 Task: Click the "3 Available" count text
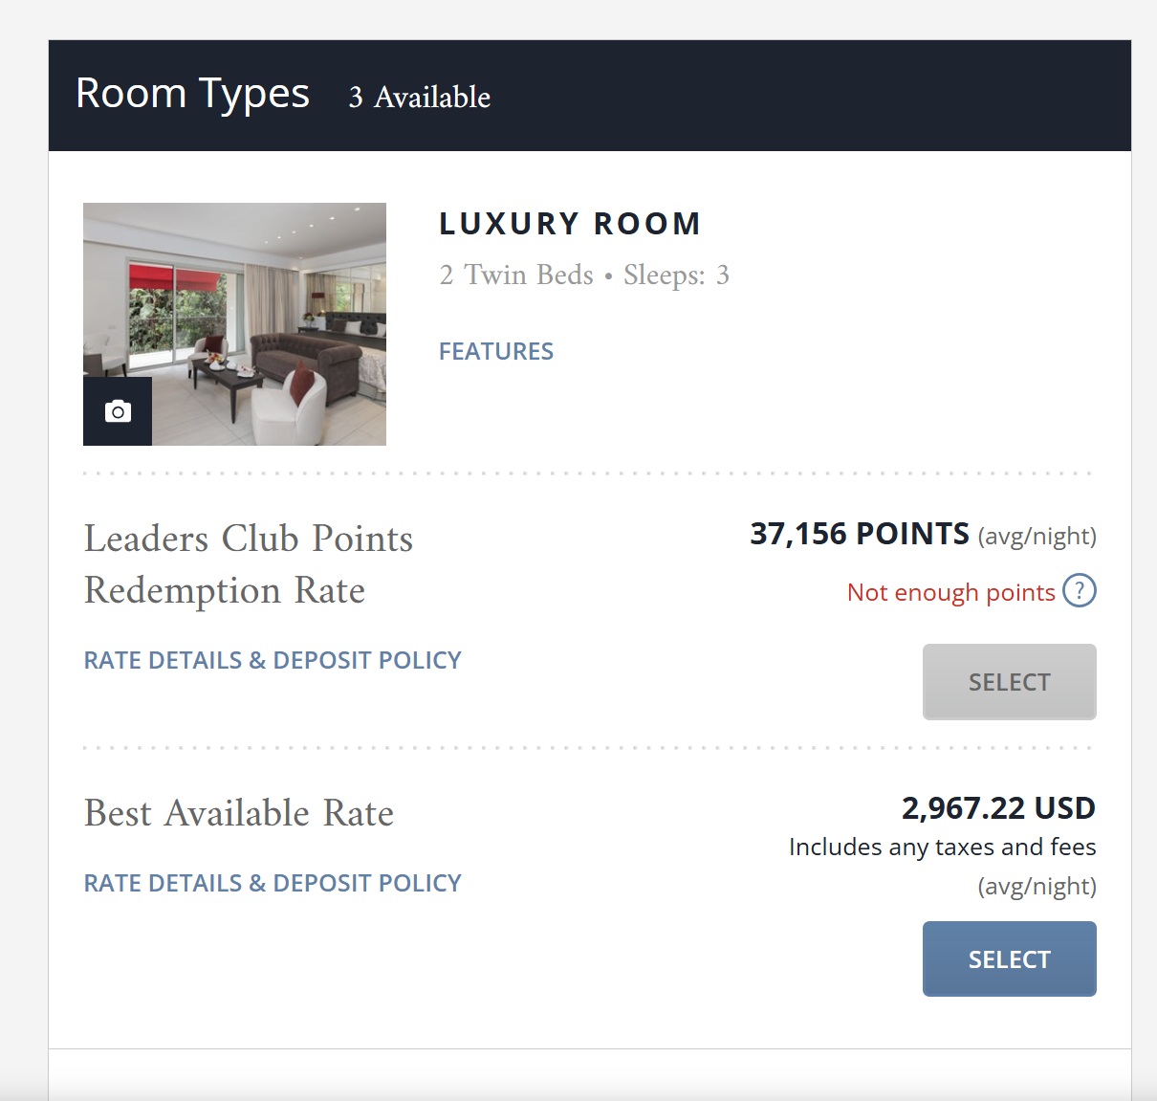click(x=419, y=97)
